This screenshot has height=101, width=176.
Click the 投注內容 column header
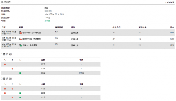(117, 27)
